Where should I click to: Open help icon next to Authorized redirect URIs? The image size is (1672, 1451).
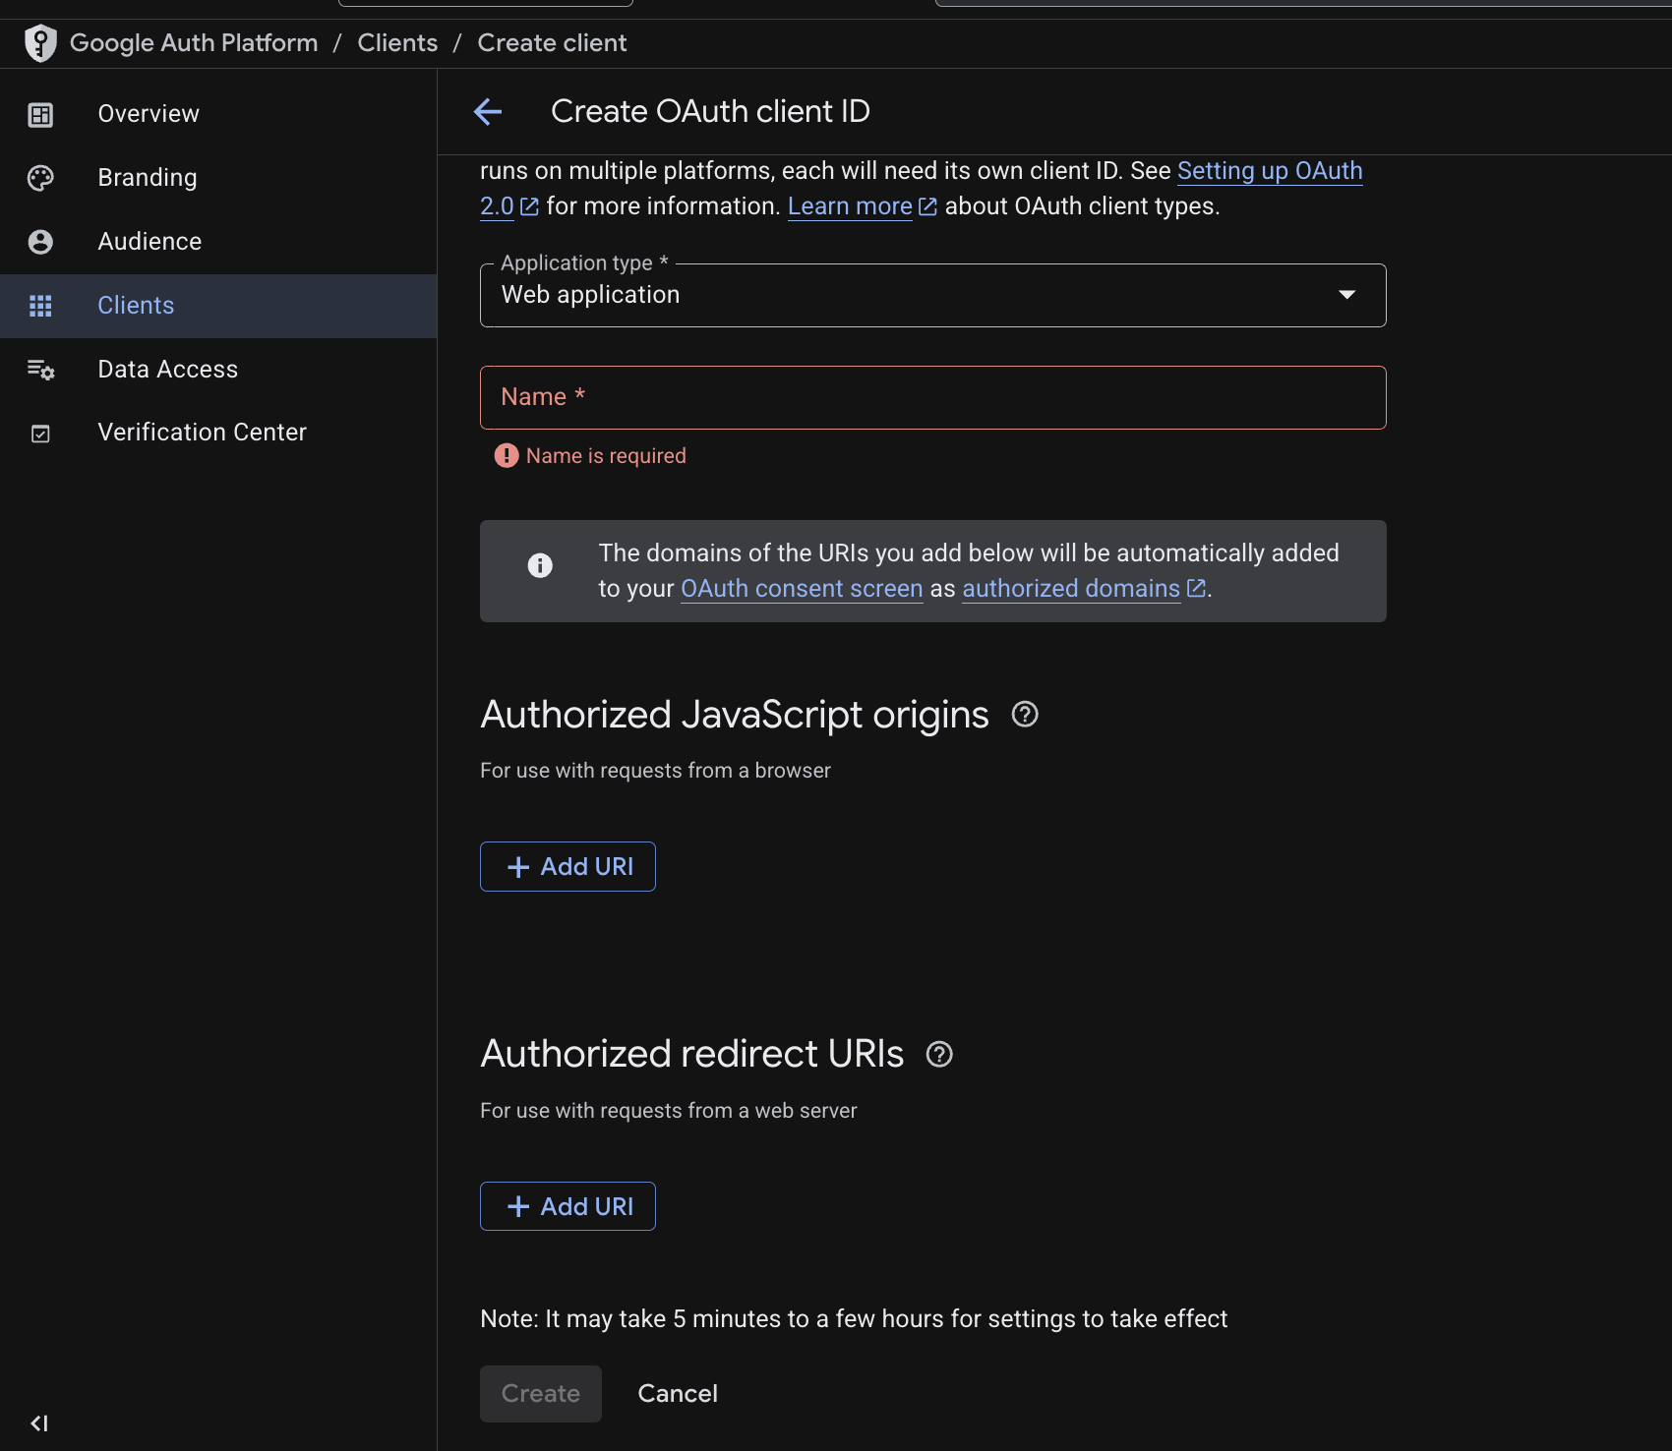[939, 1055]
